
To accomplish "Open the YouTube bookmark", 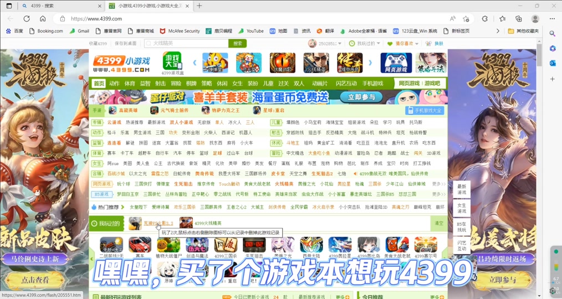I will point(251,31).
